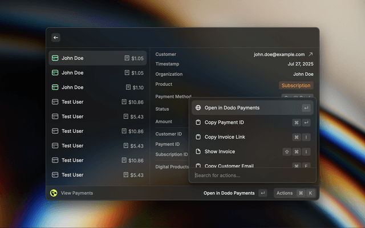The width and height of the screenshot is (365, 228).
Task: Choose Copy Payment ID action
Action: tap(252, 123)
